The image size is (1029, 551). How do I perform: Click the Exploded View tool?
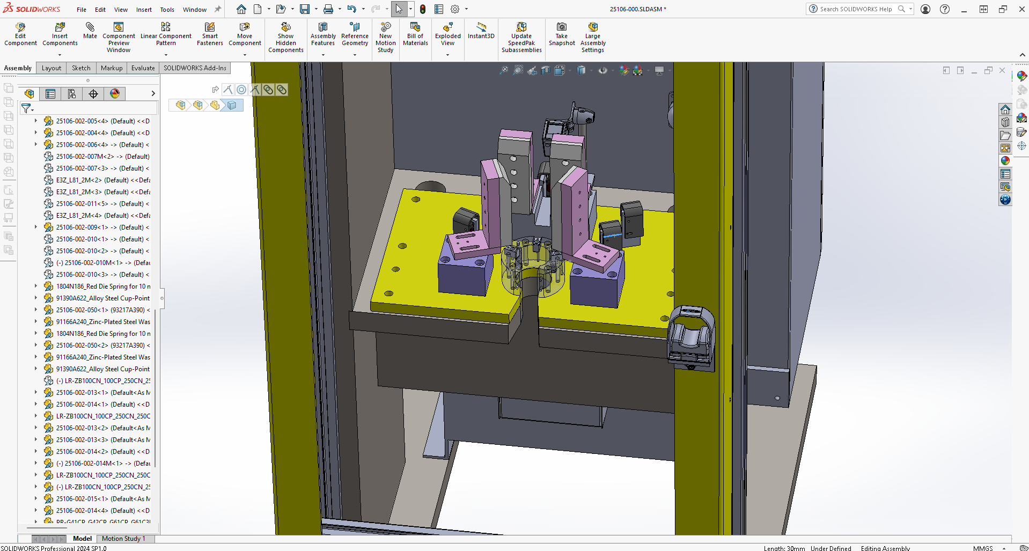(x=447, y=34)
